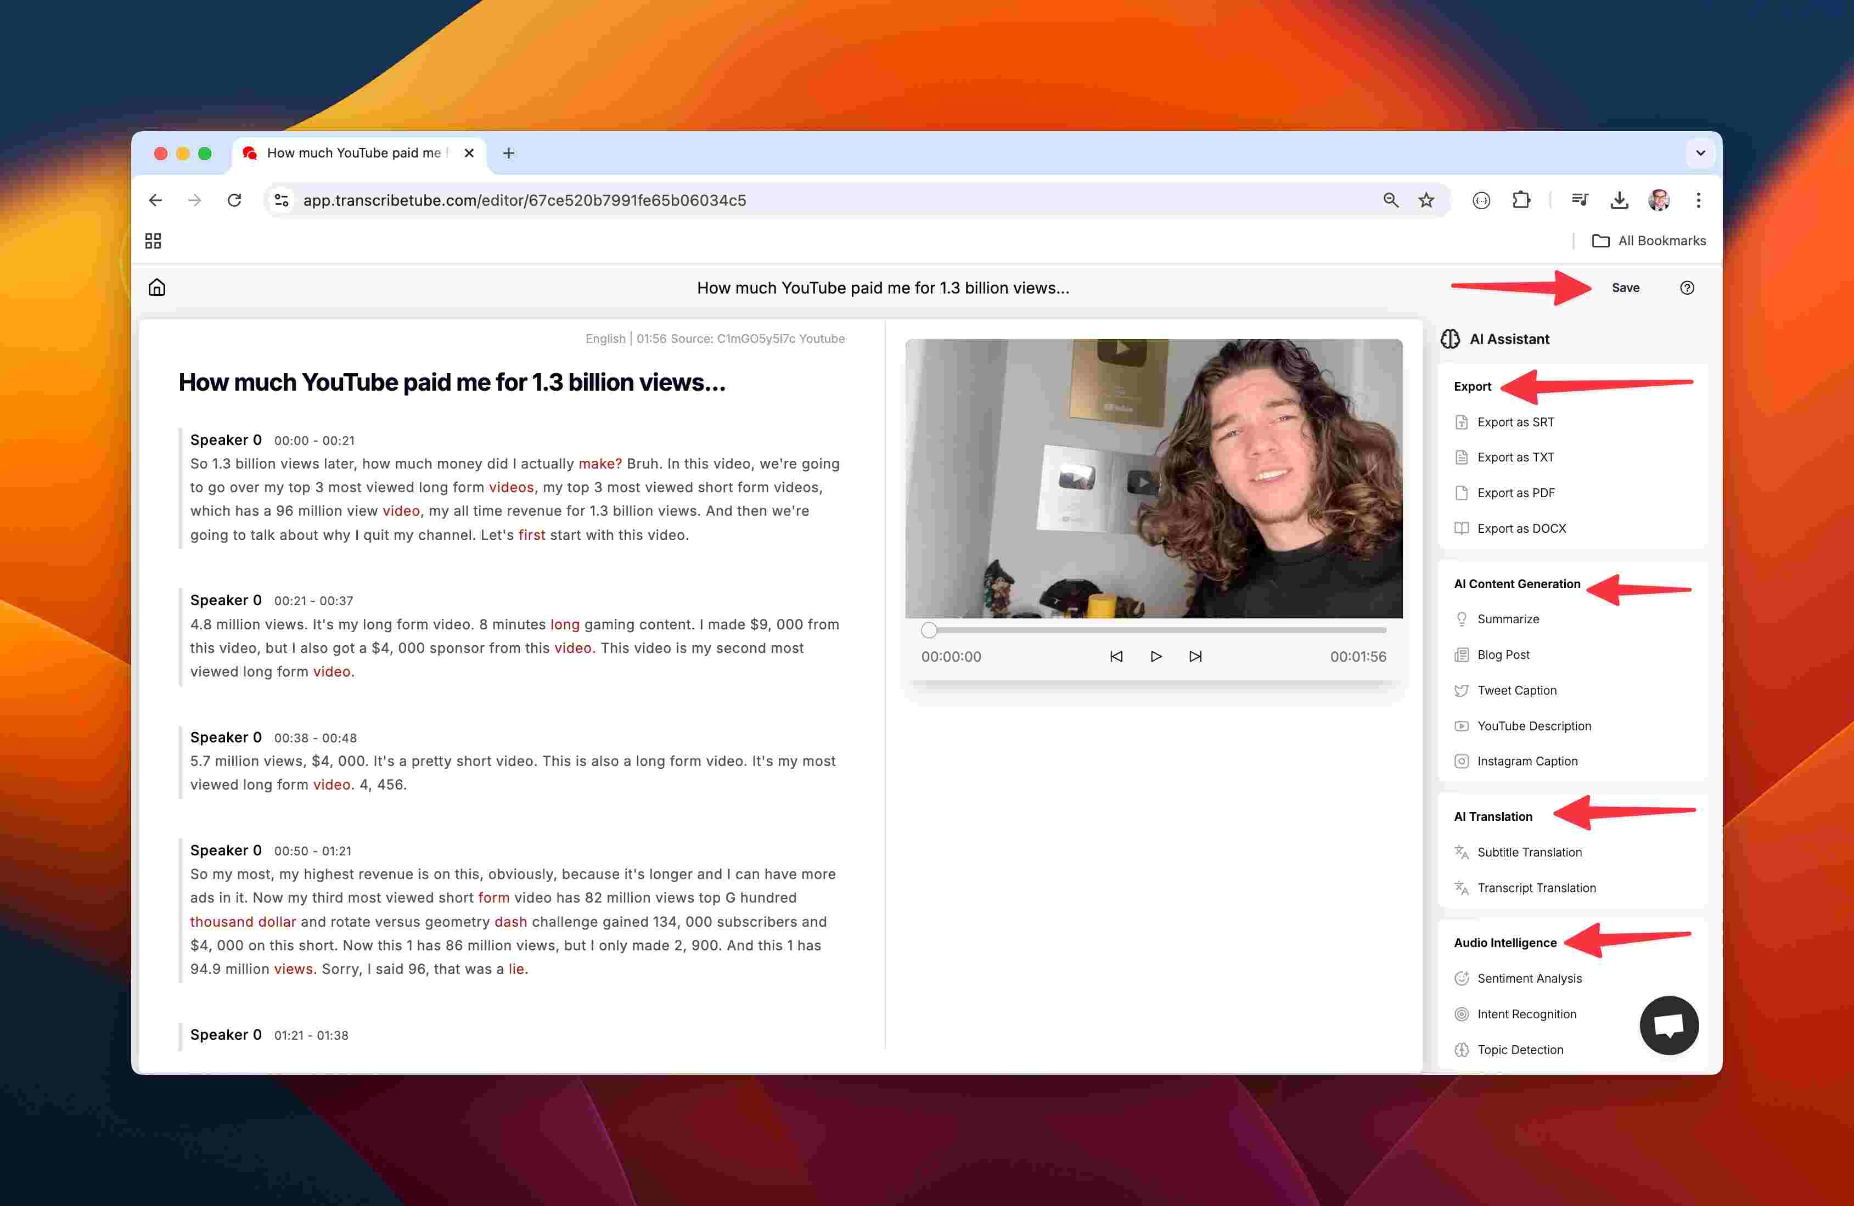Open the Chrome profile avatar
Viewport: 1854px width, 1206px height.
1659,200
